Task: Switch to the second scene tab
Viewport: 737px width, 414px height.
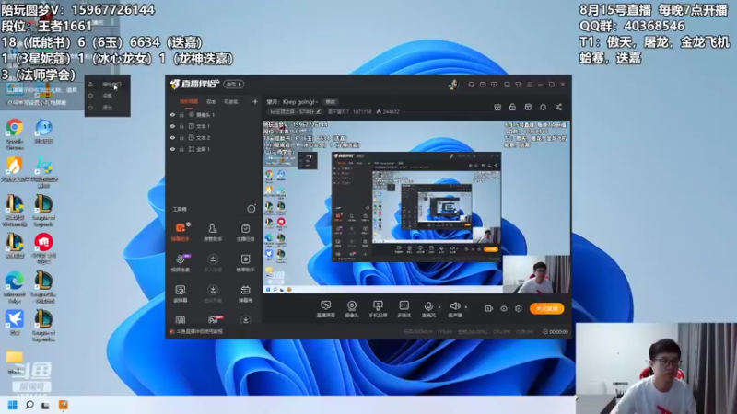Action: [x=211, y=102]
